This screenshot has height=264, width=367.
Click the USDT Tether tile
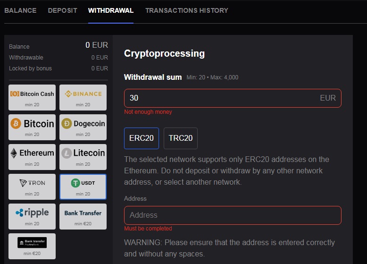tap(83, 187)
